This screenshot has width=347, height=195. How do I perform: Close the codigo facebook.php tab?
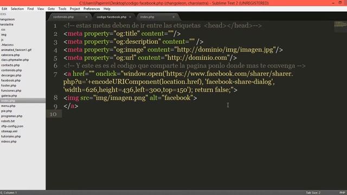(130, 17)
